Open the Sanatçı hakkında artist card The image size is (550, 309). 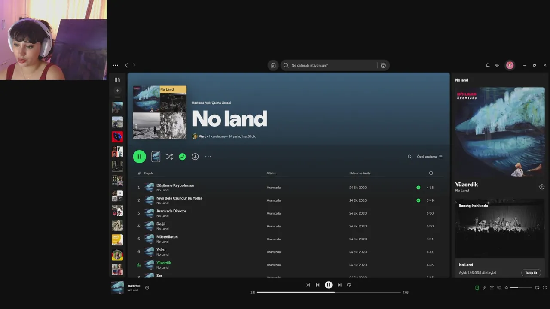click(x=500, y=238)
